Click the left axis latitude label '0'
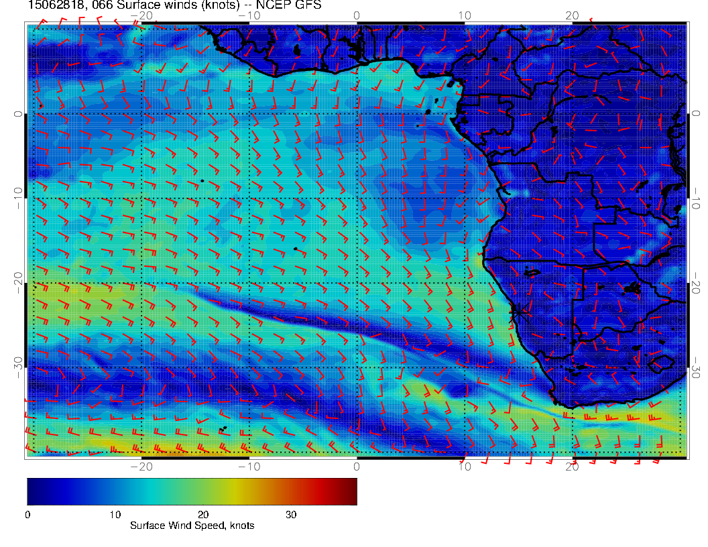The height and width of the screenshot is (547, 708). [18, 114]
